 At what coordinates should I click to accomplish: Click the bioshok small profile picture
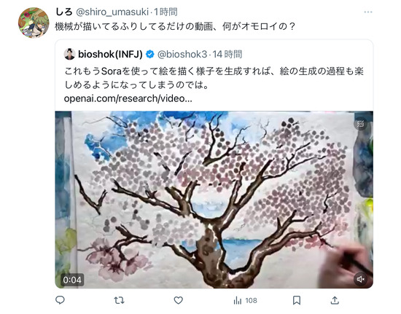click(x=69, y=54)
